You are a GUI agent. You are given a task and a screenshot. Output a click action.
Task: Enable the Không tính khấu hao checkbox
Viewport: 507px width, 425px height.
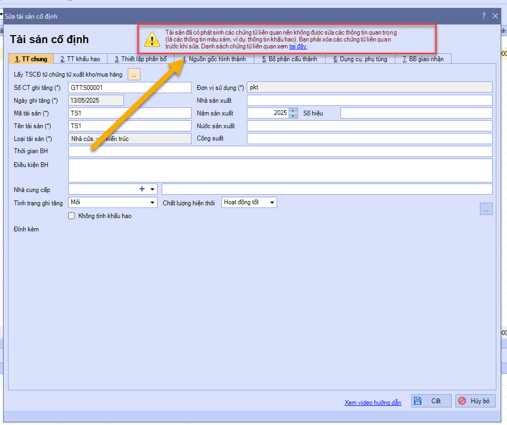[x=72, y=216]
